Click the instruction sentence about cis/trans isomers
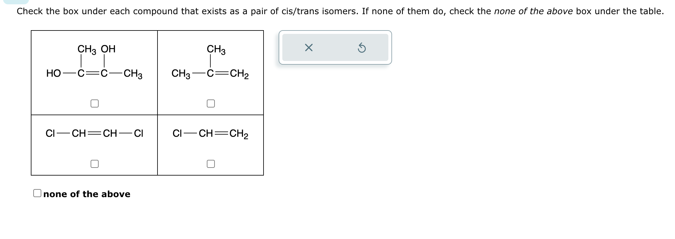This screenshot has height=239, width=675. point(340,11)
